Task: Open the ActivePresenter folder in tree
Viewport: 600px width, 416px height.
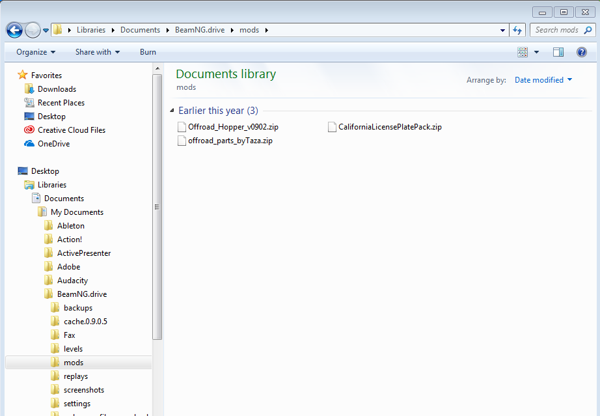Action: [x=84, y=253]
